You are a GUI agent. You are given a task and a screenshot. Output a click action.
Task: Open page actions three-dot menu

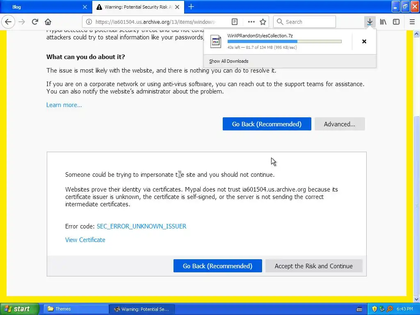pos(251,22)
